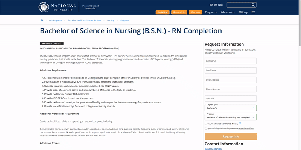The width and height of the screenshot is (301, 150).
Task: Go to School of Health and Human Services breadcrumb
Action: (84, 20)
